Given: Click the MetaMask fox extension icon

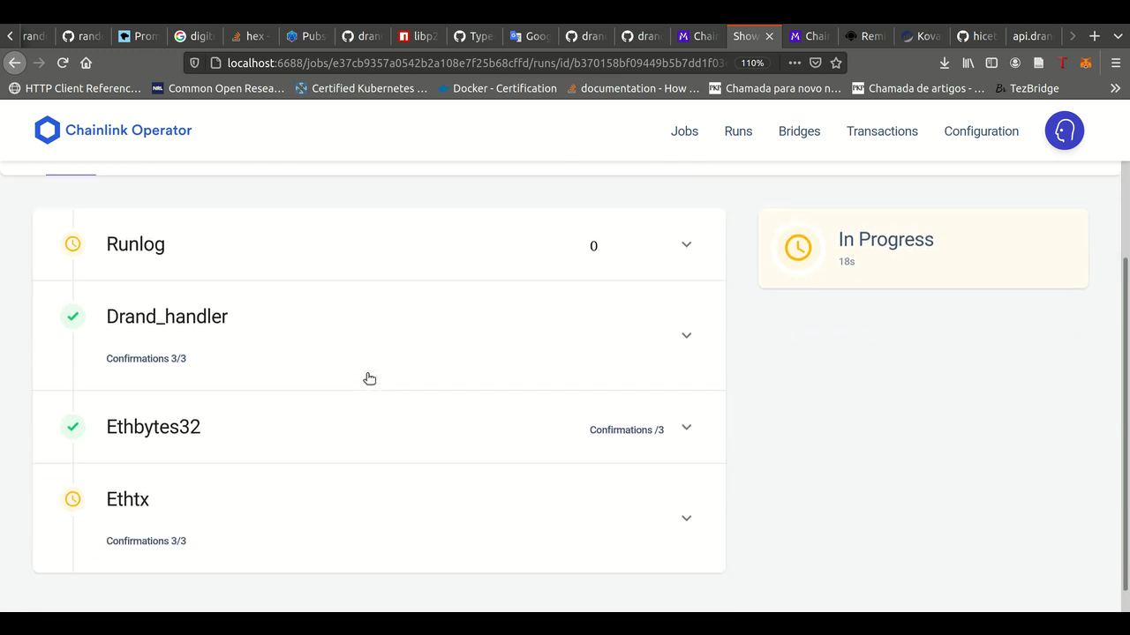Looking at the screenshot, I should [1086, 63].
